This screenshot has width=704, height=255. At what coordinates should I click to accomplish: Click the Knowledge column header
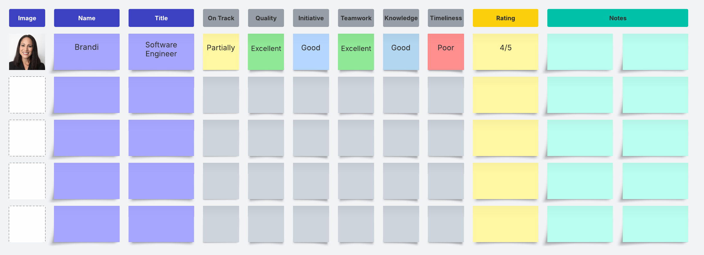(x=401, y=18)
